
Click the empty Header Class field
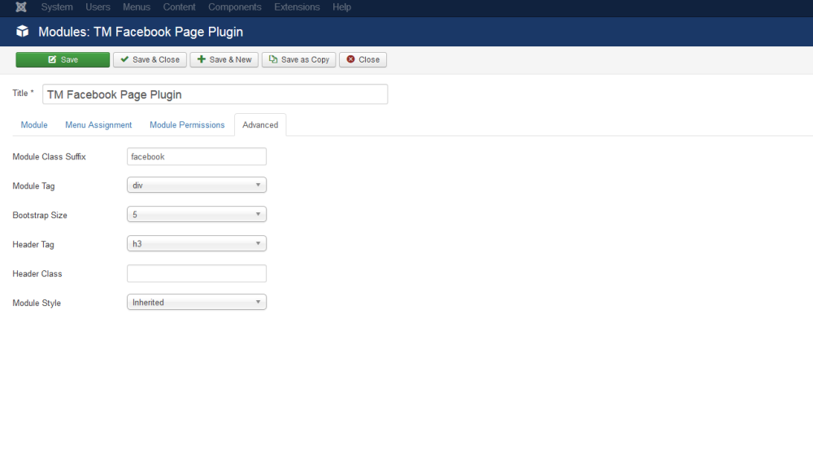click(x=197, y=273)
